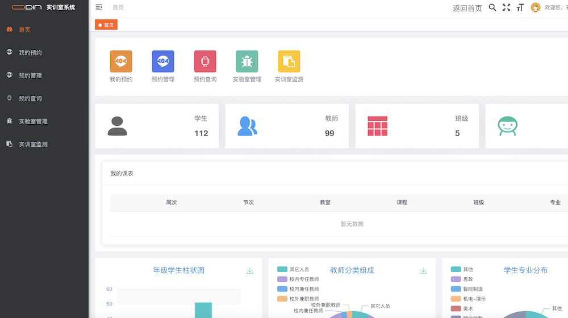The image size is (568, 318).
Task: Toggle fullscreen mode icon
Action: (507, 7)
